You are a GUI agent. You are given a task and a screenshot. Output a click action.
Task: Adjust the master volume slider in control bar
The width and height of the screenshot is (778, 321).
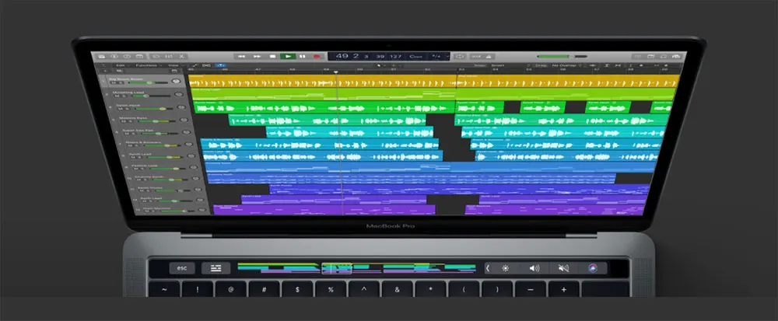tap(562, 57)
